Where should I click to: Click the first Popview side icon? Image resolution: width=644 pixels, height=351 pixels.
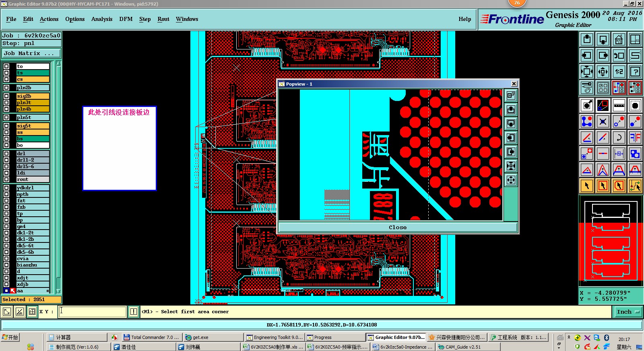click(511, 95)
